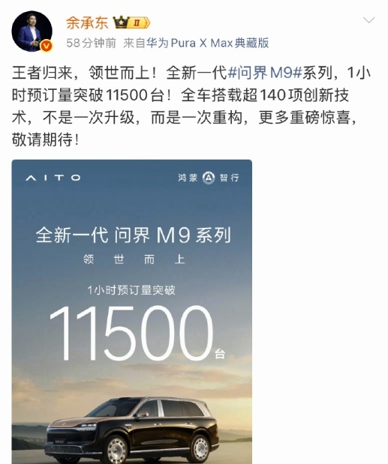Open the 华为 Pura X Max典藏版 source link
This screenshot has width=388, height=464.
pyautogui.click(x=207, y=43)
